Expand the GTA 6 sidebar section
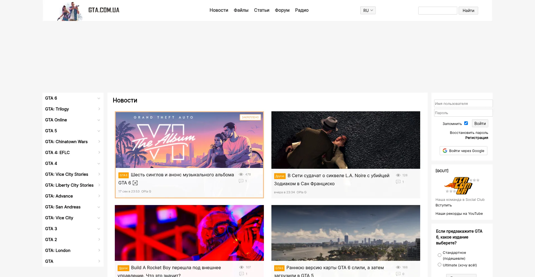Screen dimensions: 535x277 tap(99, 98)
